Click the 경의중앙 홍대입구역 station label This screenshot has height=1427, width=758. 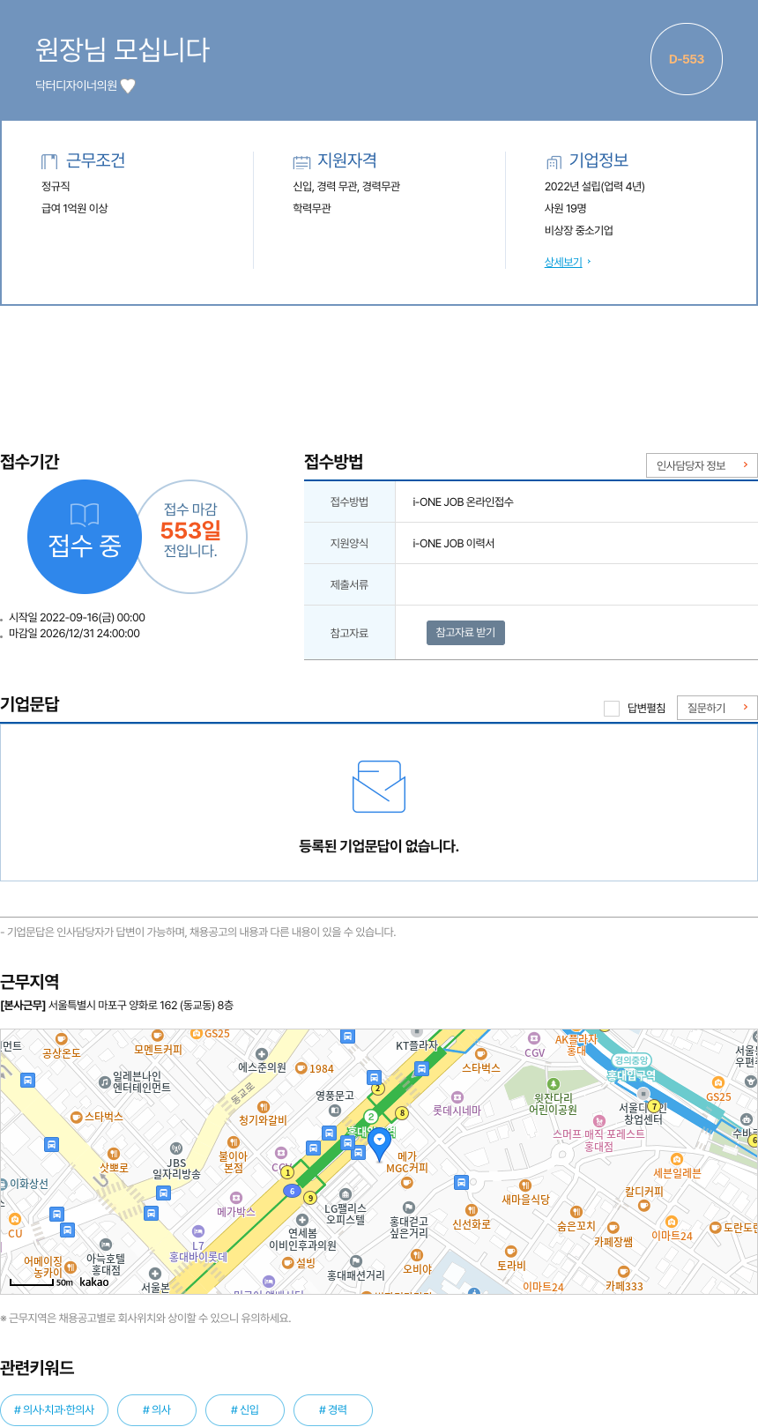click(631, 1068)
